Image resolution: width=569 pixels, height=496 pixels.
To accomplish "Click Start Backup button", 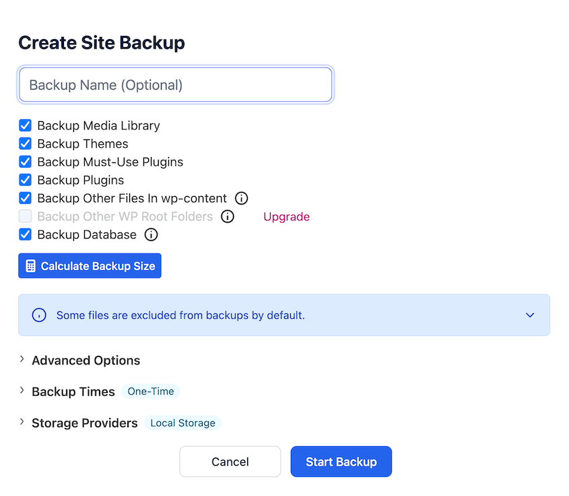I will [x=341, y=462].
